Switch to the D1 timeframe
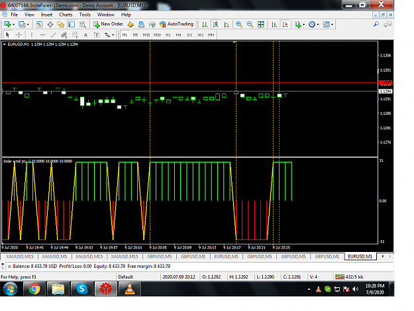Screen dimensions: 414x311 (189, 35)
